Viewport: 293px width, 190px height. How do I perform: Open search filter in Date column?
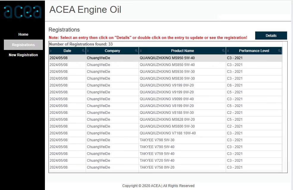[83, 51]
